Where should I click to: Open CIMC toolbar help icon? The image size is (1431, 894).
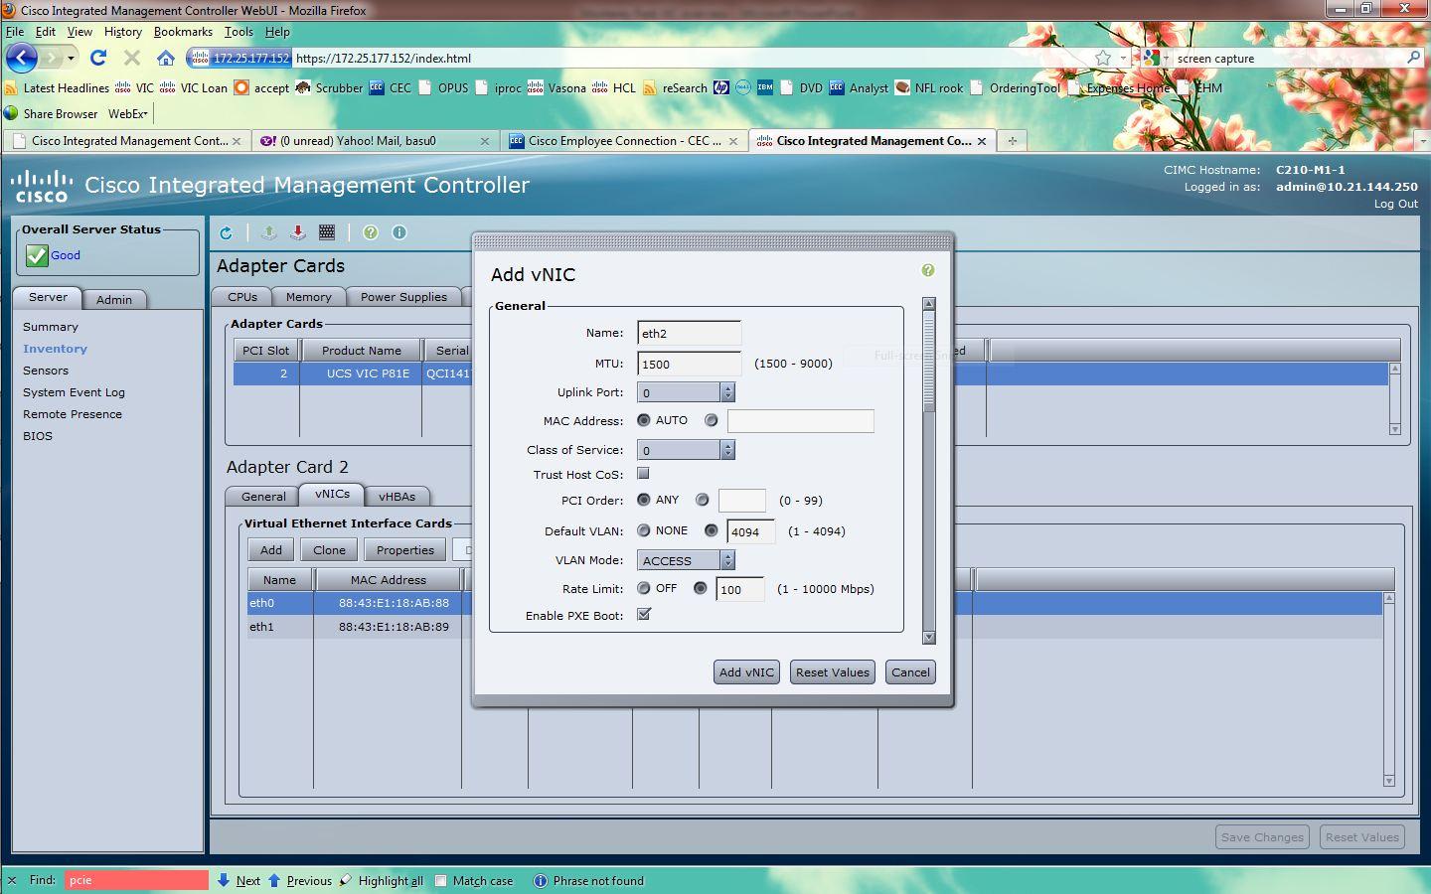[371, 232]
